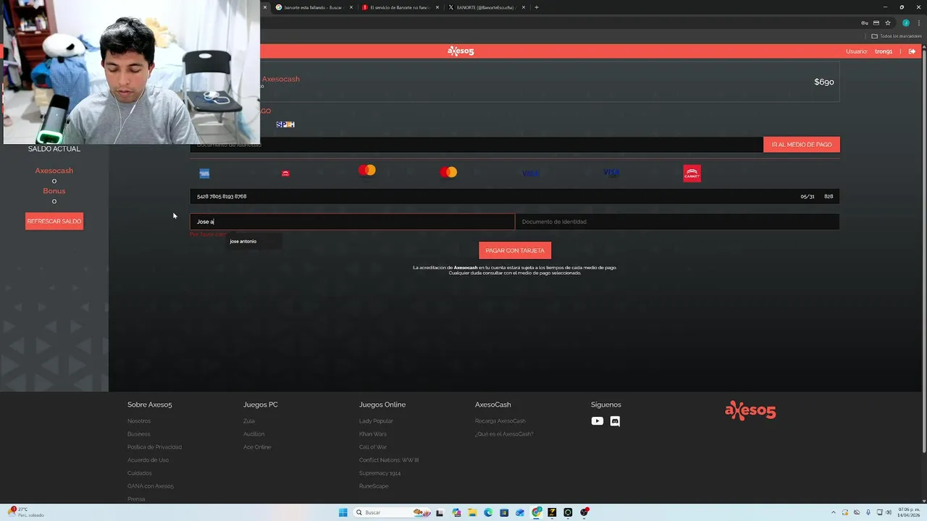
Task: Open Microsoft Edge from the taskbar
Action: click(x=488, y=512)
